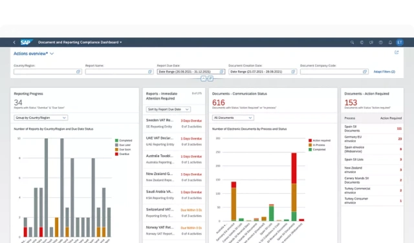Click the help question-mark icon in header
This screenshot has width=414, height=243.
381,42
